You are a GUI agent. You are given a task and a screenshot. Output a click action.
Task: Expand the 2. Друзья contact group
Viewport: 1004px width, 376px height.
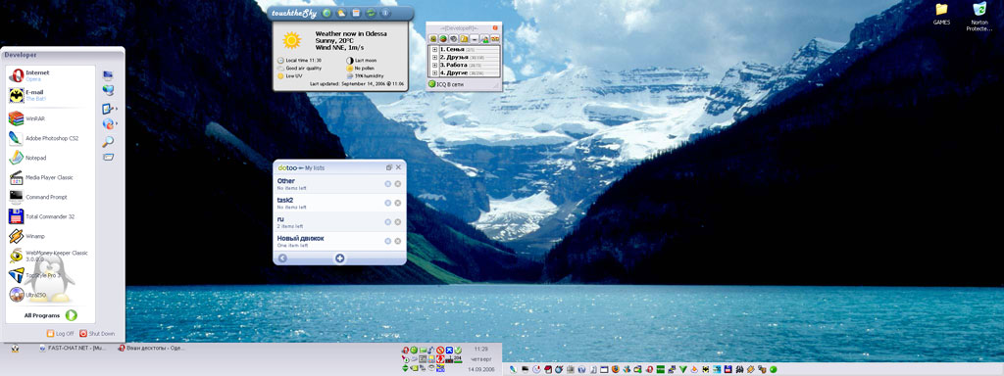click(434, 58)
